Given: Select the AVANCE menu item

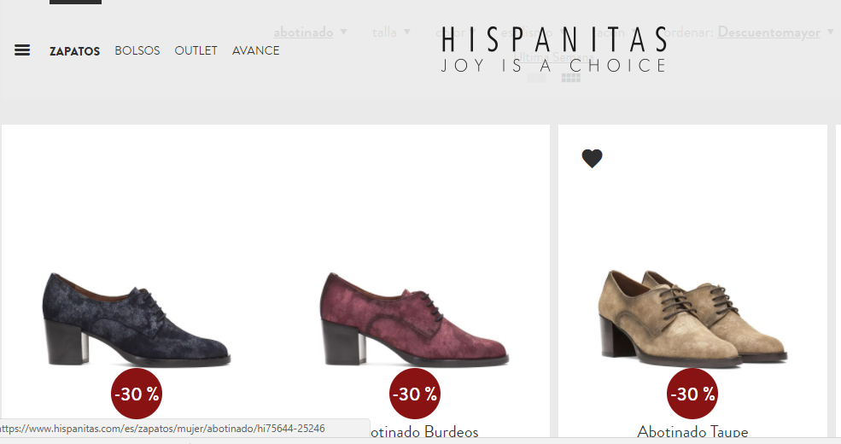Looking at the screenshot, I should click(x=255, y=51).
